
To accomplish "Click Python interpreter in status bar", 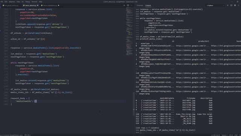I will pyautogui.click(x=11, y=135).
